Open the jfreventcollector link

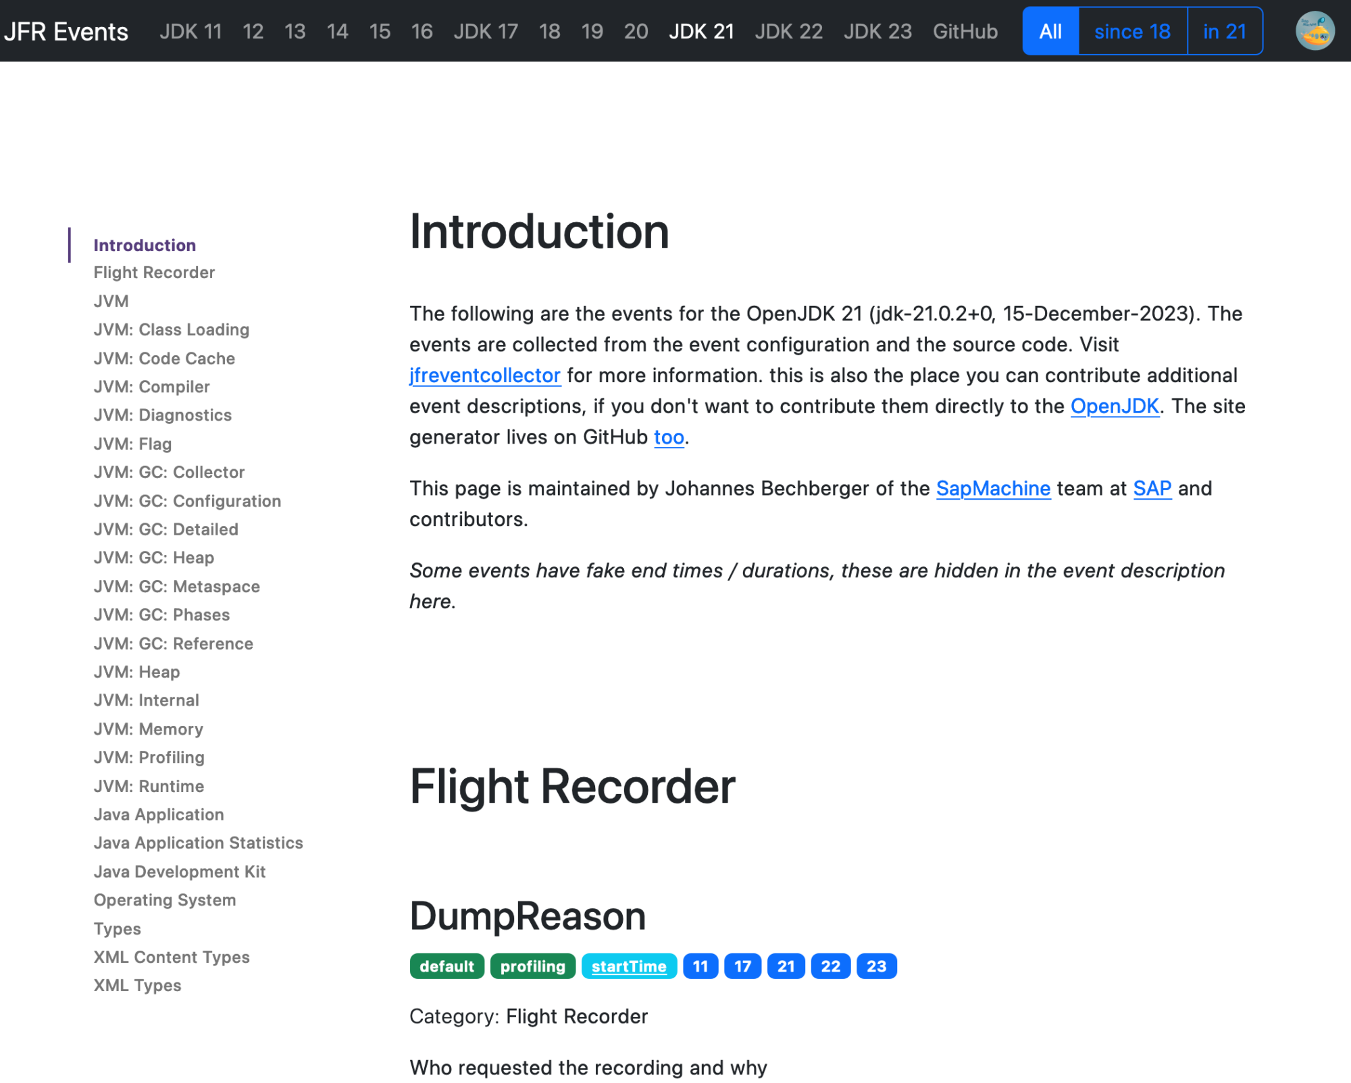pyautogui.click(x=485, y=375)
